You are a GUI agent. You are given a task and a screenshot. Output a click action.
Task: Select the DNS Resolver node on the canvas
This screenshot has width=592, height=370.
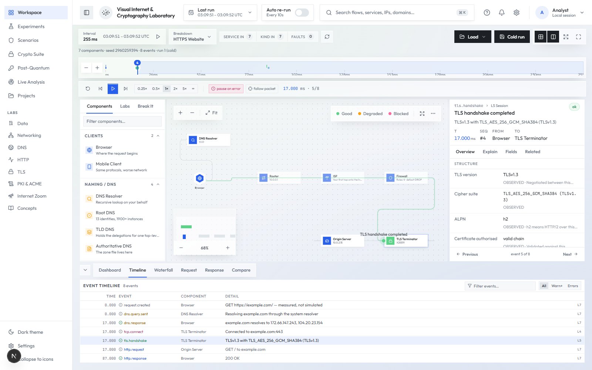click(x=209, y=140)
